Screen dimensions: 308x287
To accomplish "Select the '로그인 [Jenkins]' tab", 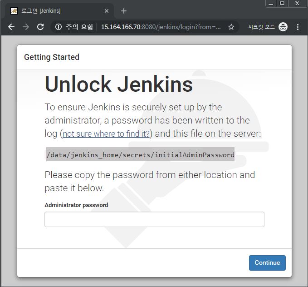I will 59,11.
